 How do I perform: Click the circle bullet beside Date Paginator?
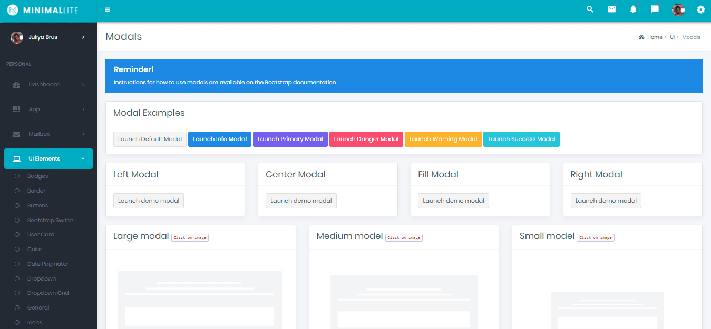pyautogui.click(x=17, y=264)
